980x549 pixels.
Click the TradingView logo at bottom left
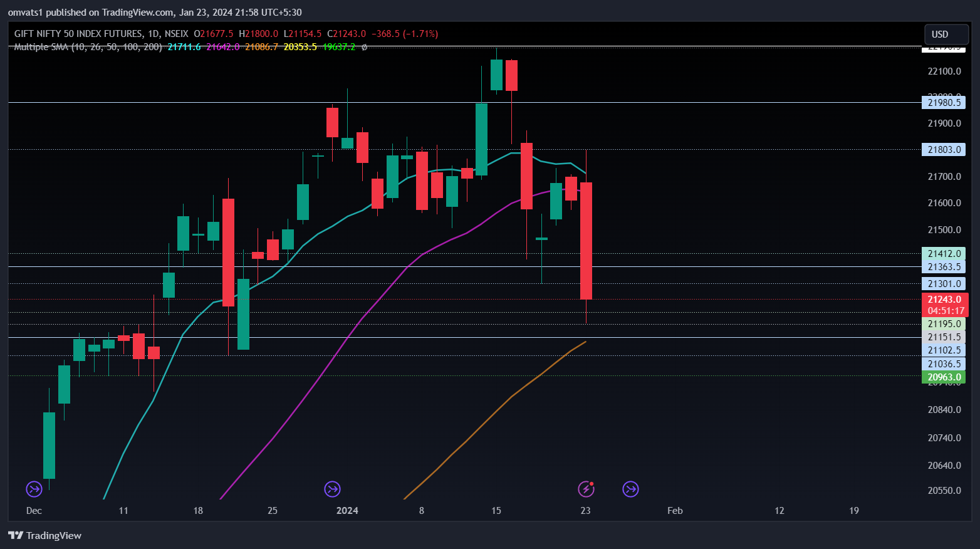tap(44, 535)
